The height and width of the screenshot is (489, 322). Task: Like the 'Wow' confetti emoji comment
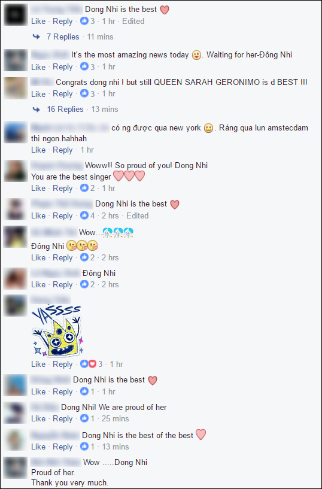[38, 257]
